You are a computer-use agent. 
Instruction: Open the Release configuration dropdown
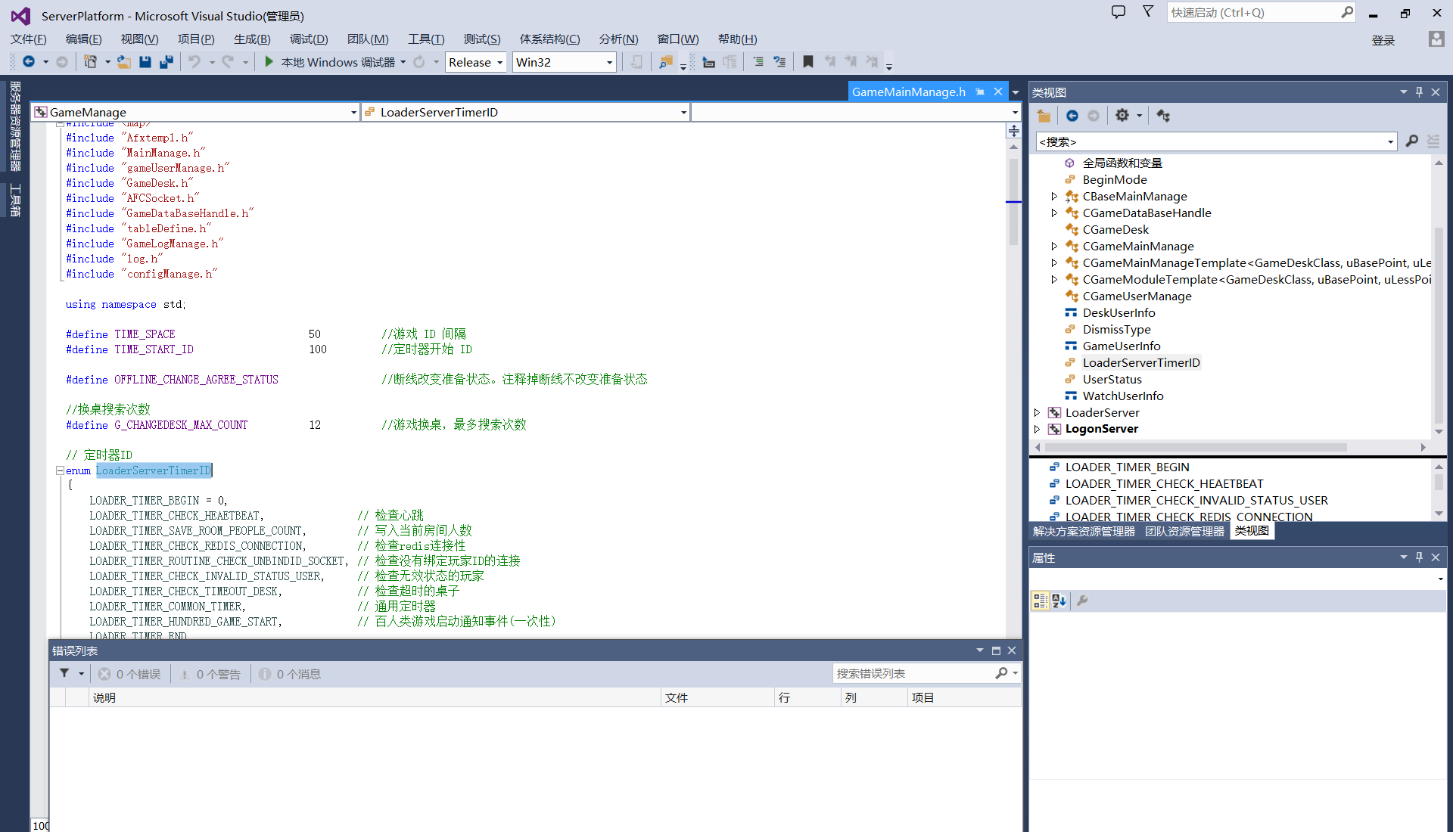[475, 62]
